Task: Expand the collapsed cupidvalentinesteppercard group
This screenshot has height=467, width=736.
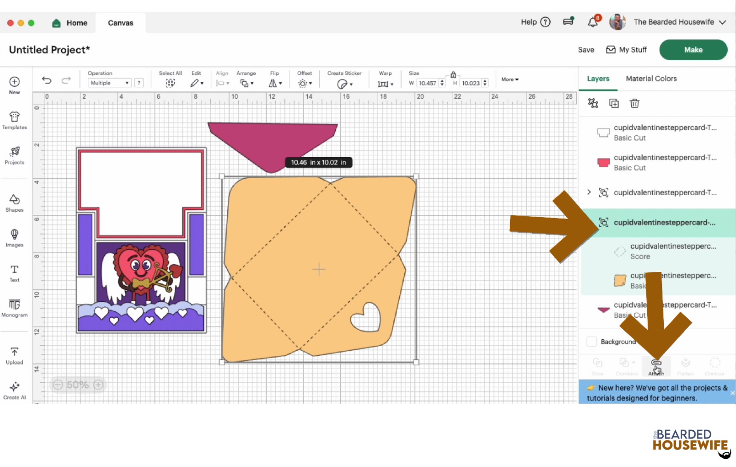Action: coord(589,192)
